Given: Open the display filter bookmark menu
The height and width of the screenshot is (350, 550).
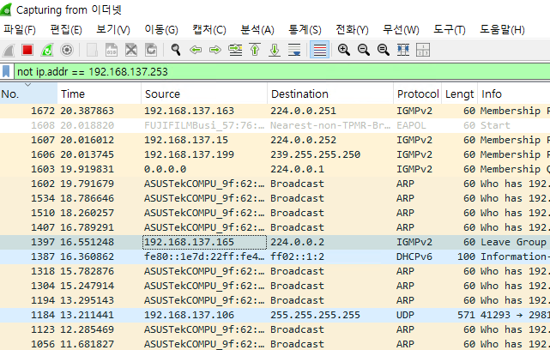Looking at the screenshot, I should (x=7, y=71).
